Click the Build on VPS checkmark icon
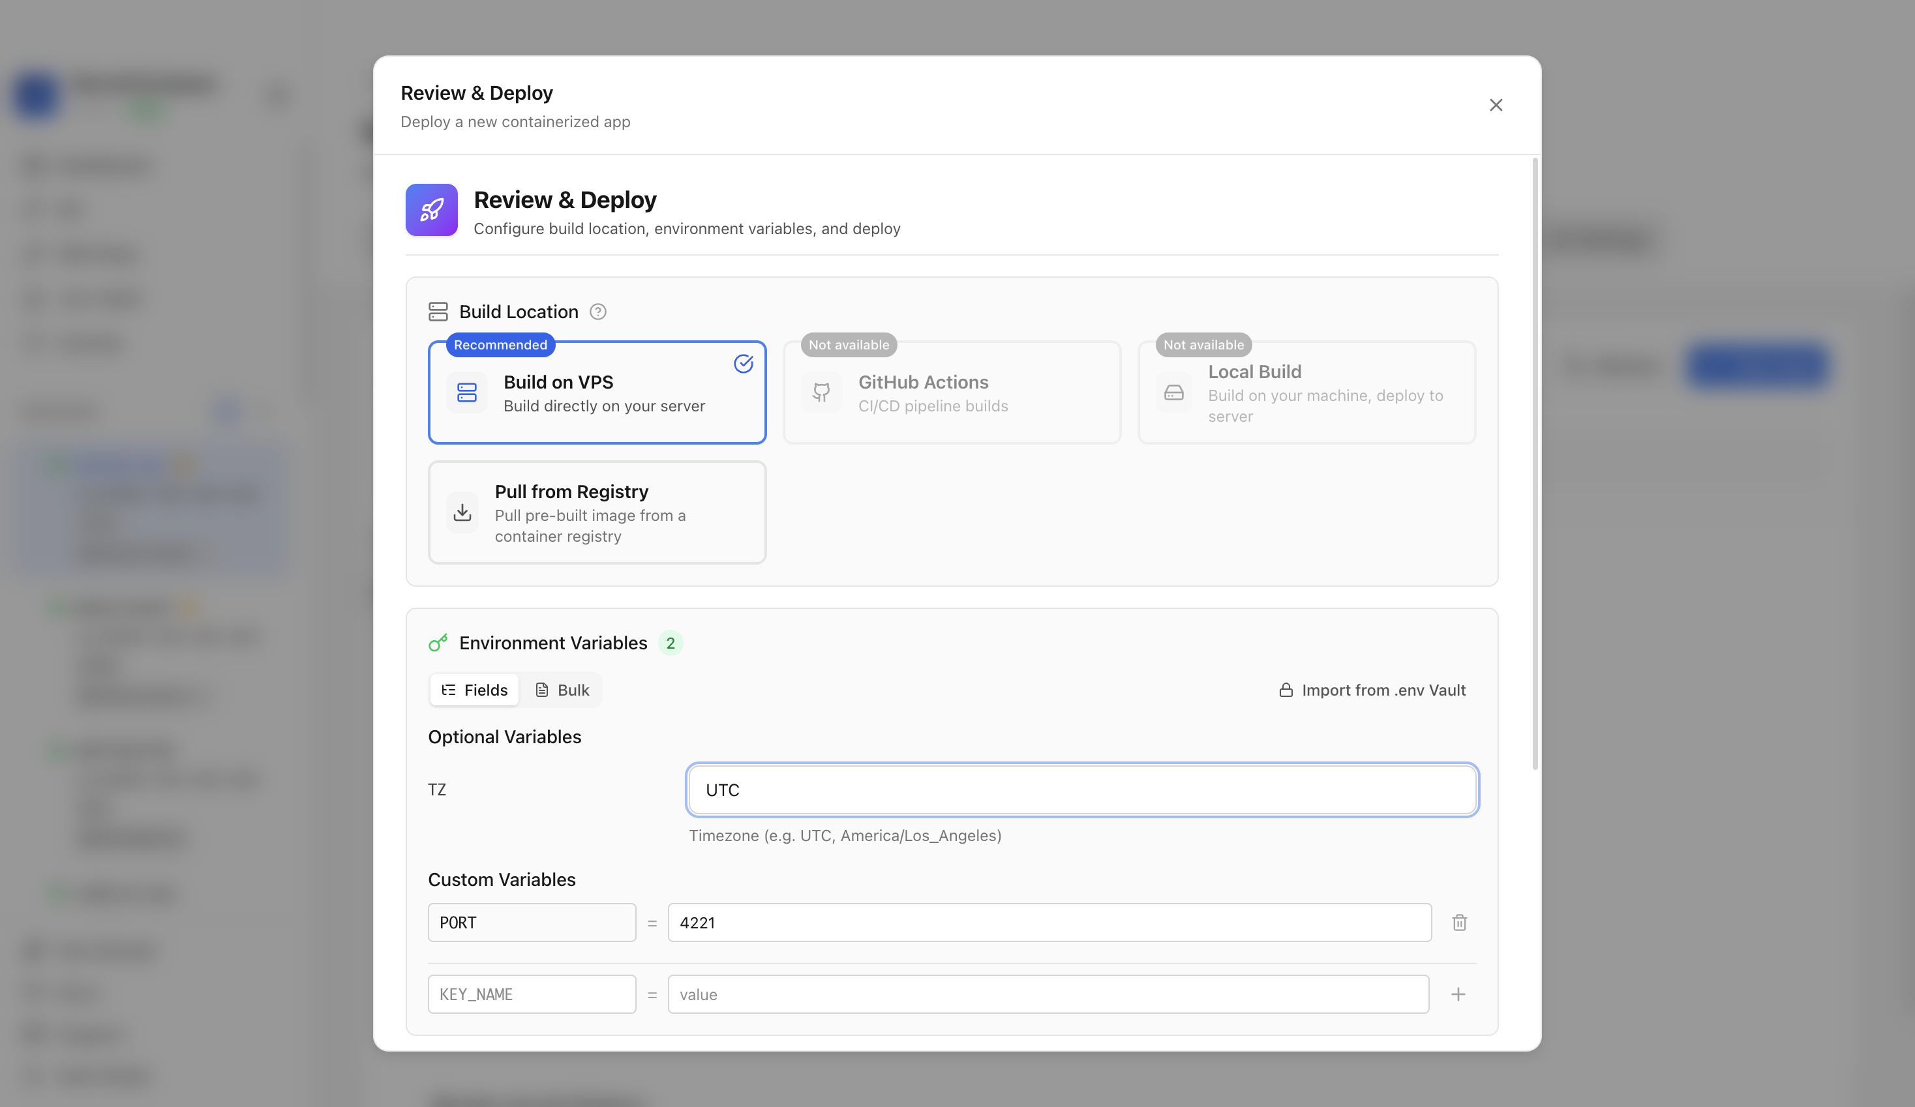The height and width of the screenshot is (1107, 1915). click(743, 364)
